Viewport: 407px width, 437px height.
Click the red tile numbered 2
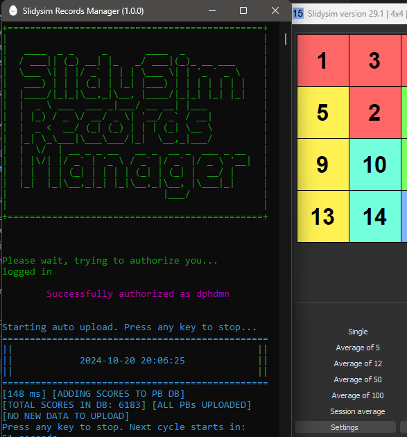point(375,112)
